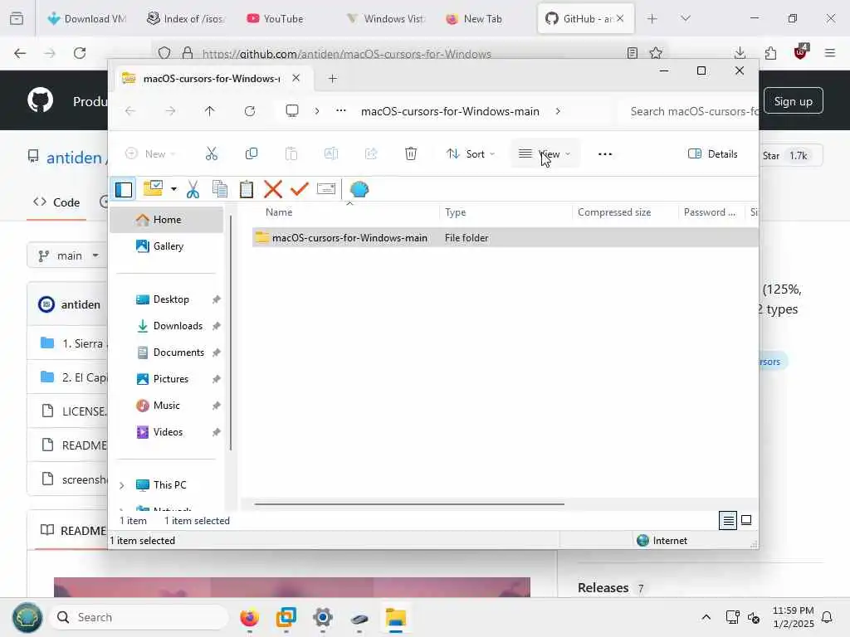Open Pictures in navigation pane

[167, 379]
